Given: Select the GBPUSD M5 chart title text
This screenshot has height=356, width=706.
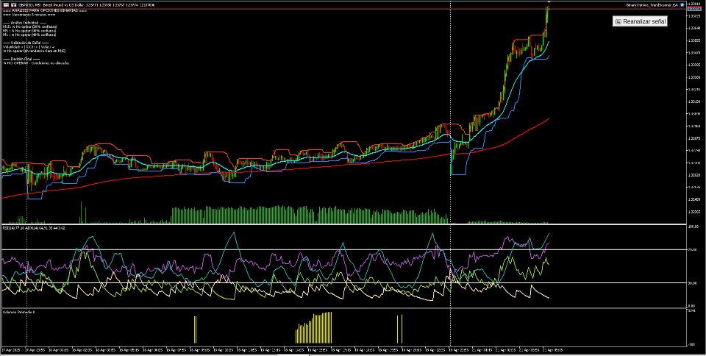Looking at the screenshot, I should coord(87,5).
